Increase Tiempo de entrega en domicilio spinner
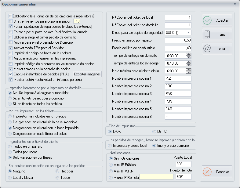 pyautogui.click(x=188, y=54)
